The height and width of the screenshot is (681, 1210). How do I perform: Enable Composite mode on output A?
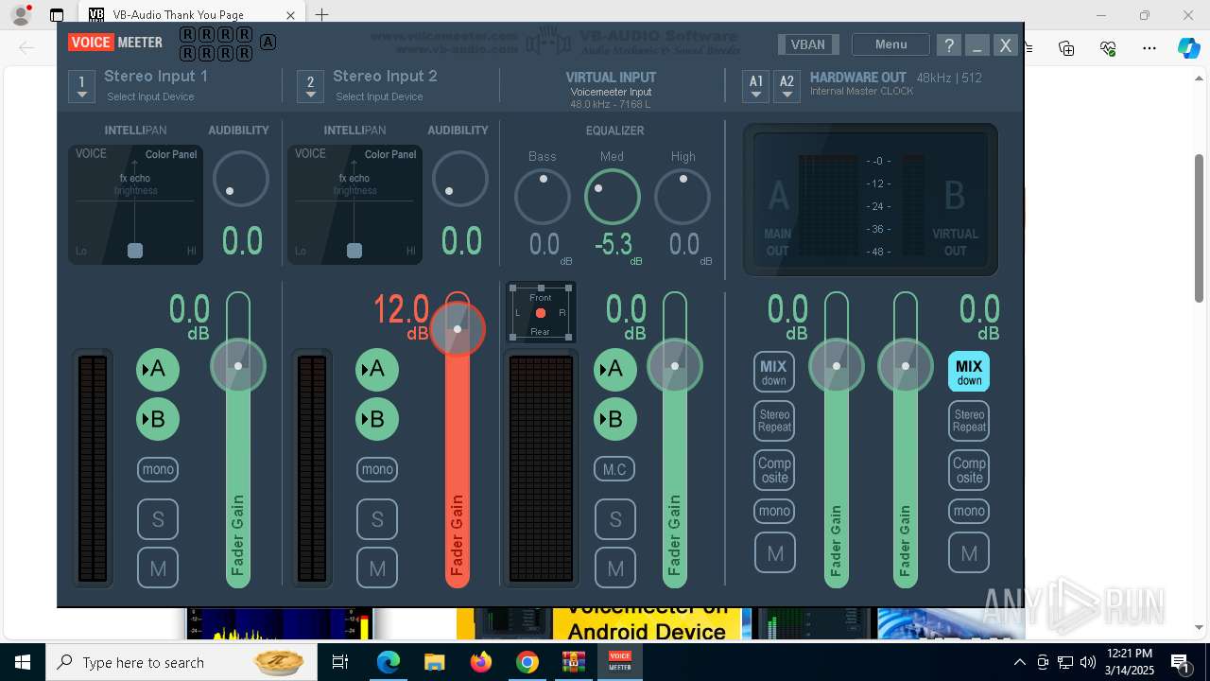(x=774, y=470)
